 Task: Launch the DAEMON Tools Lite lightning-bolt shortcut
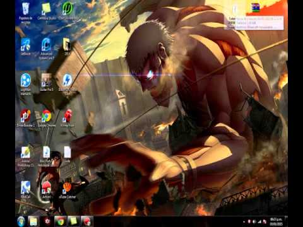[68, 84]
